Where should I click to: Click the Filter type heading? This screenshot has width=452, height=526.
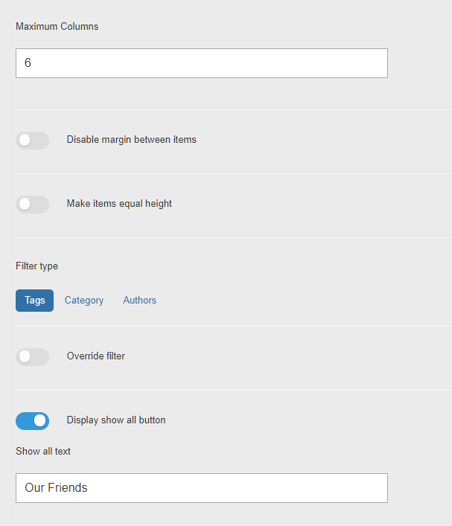click(x=37, y=266)
